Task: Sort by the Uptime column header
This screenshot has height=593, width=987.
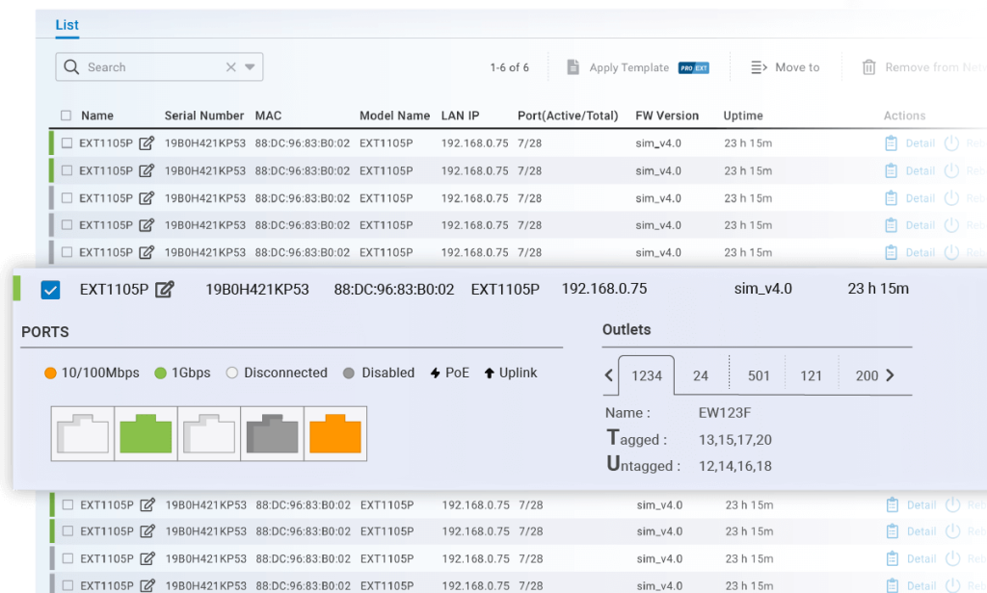Action: click(743, 116)
